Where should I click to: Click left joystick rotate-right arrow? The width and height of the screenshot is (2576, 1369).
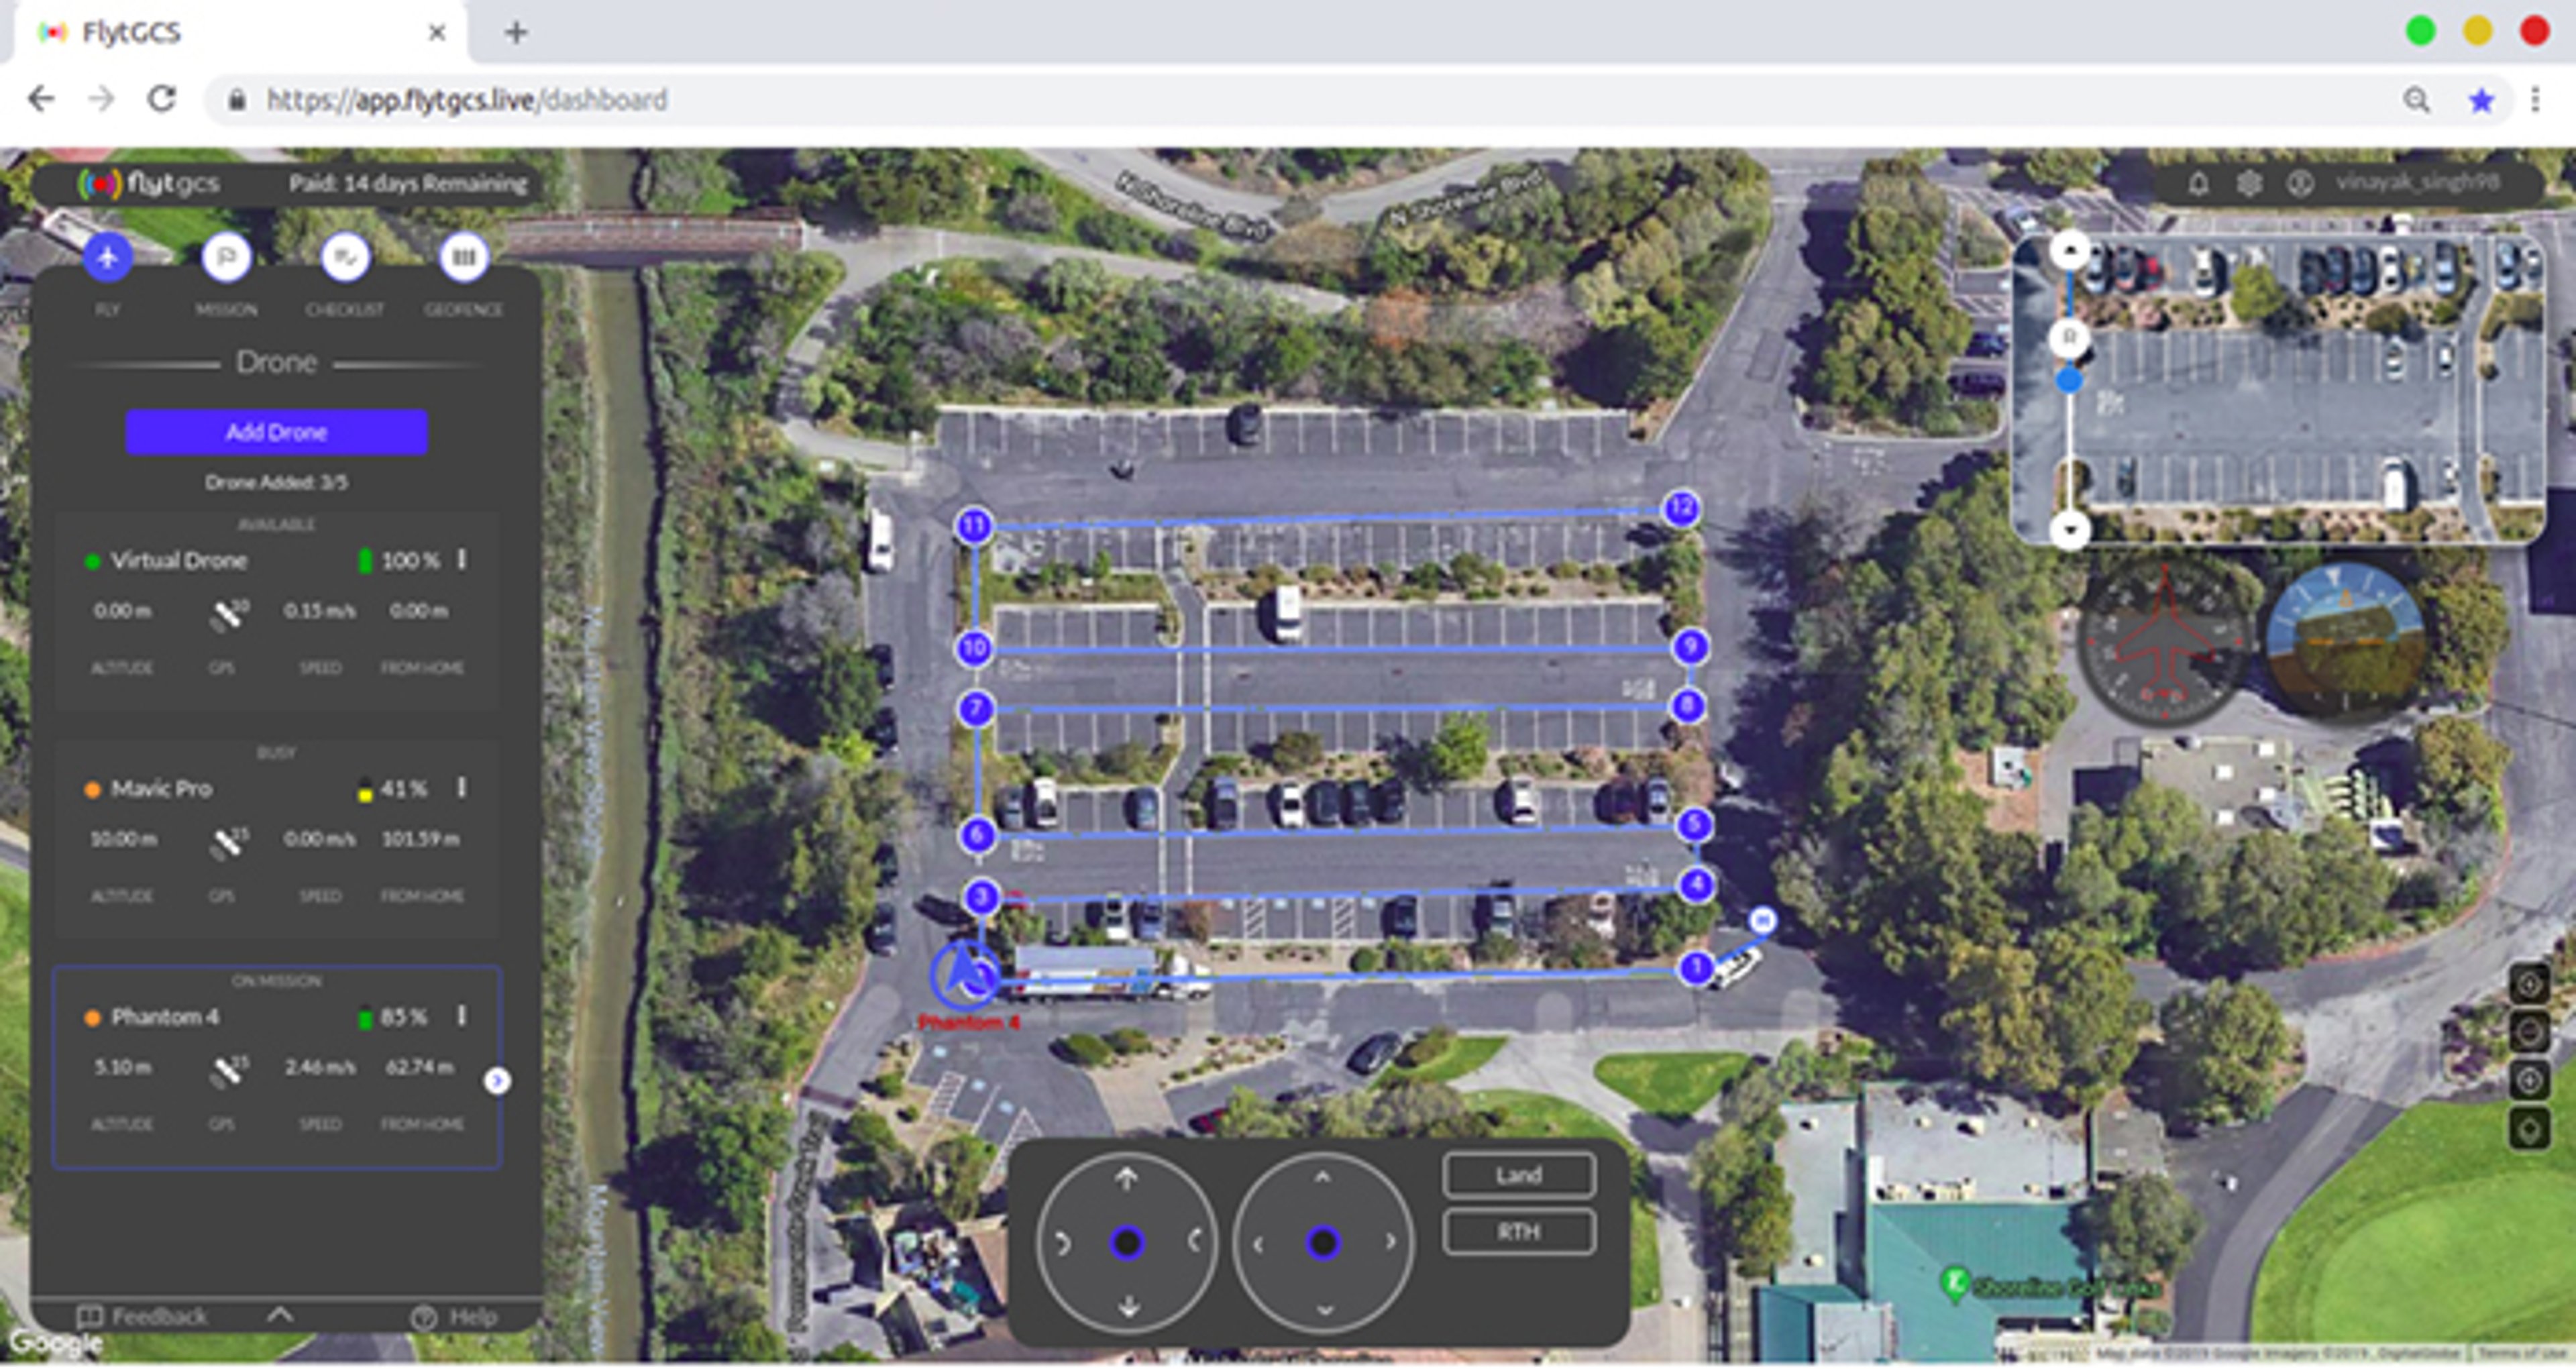[1194, 1241]
